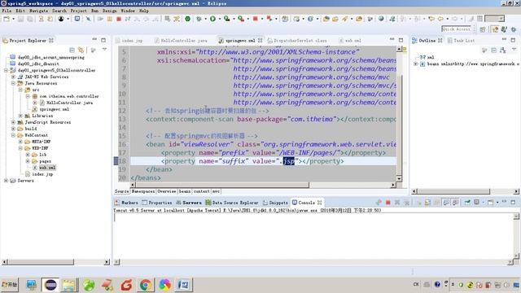Click the red Terminate icon in Console toolbar
Image resolution: width=521 pixels, height=293 pixels.
[387, 203]
